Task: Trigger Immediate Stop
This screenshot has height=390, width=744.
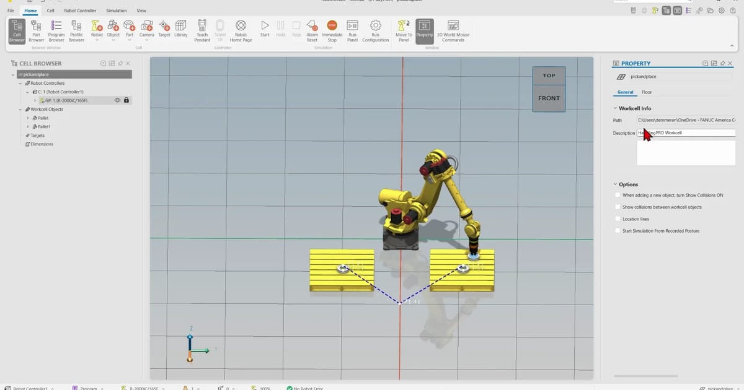Action: pyautogui.click(x=332, y=30)
